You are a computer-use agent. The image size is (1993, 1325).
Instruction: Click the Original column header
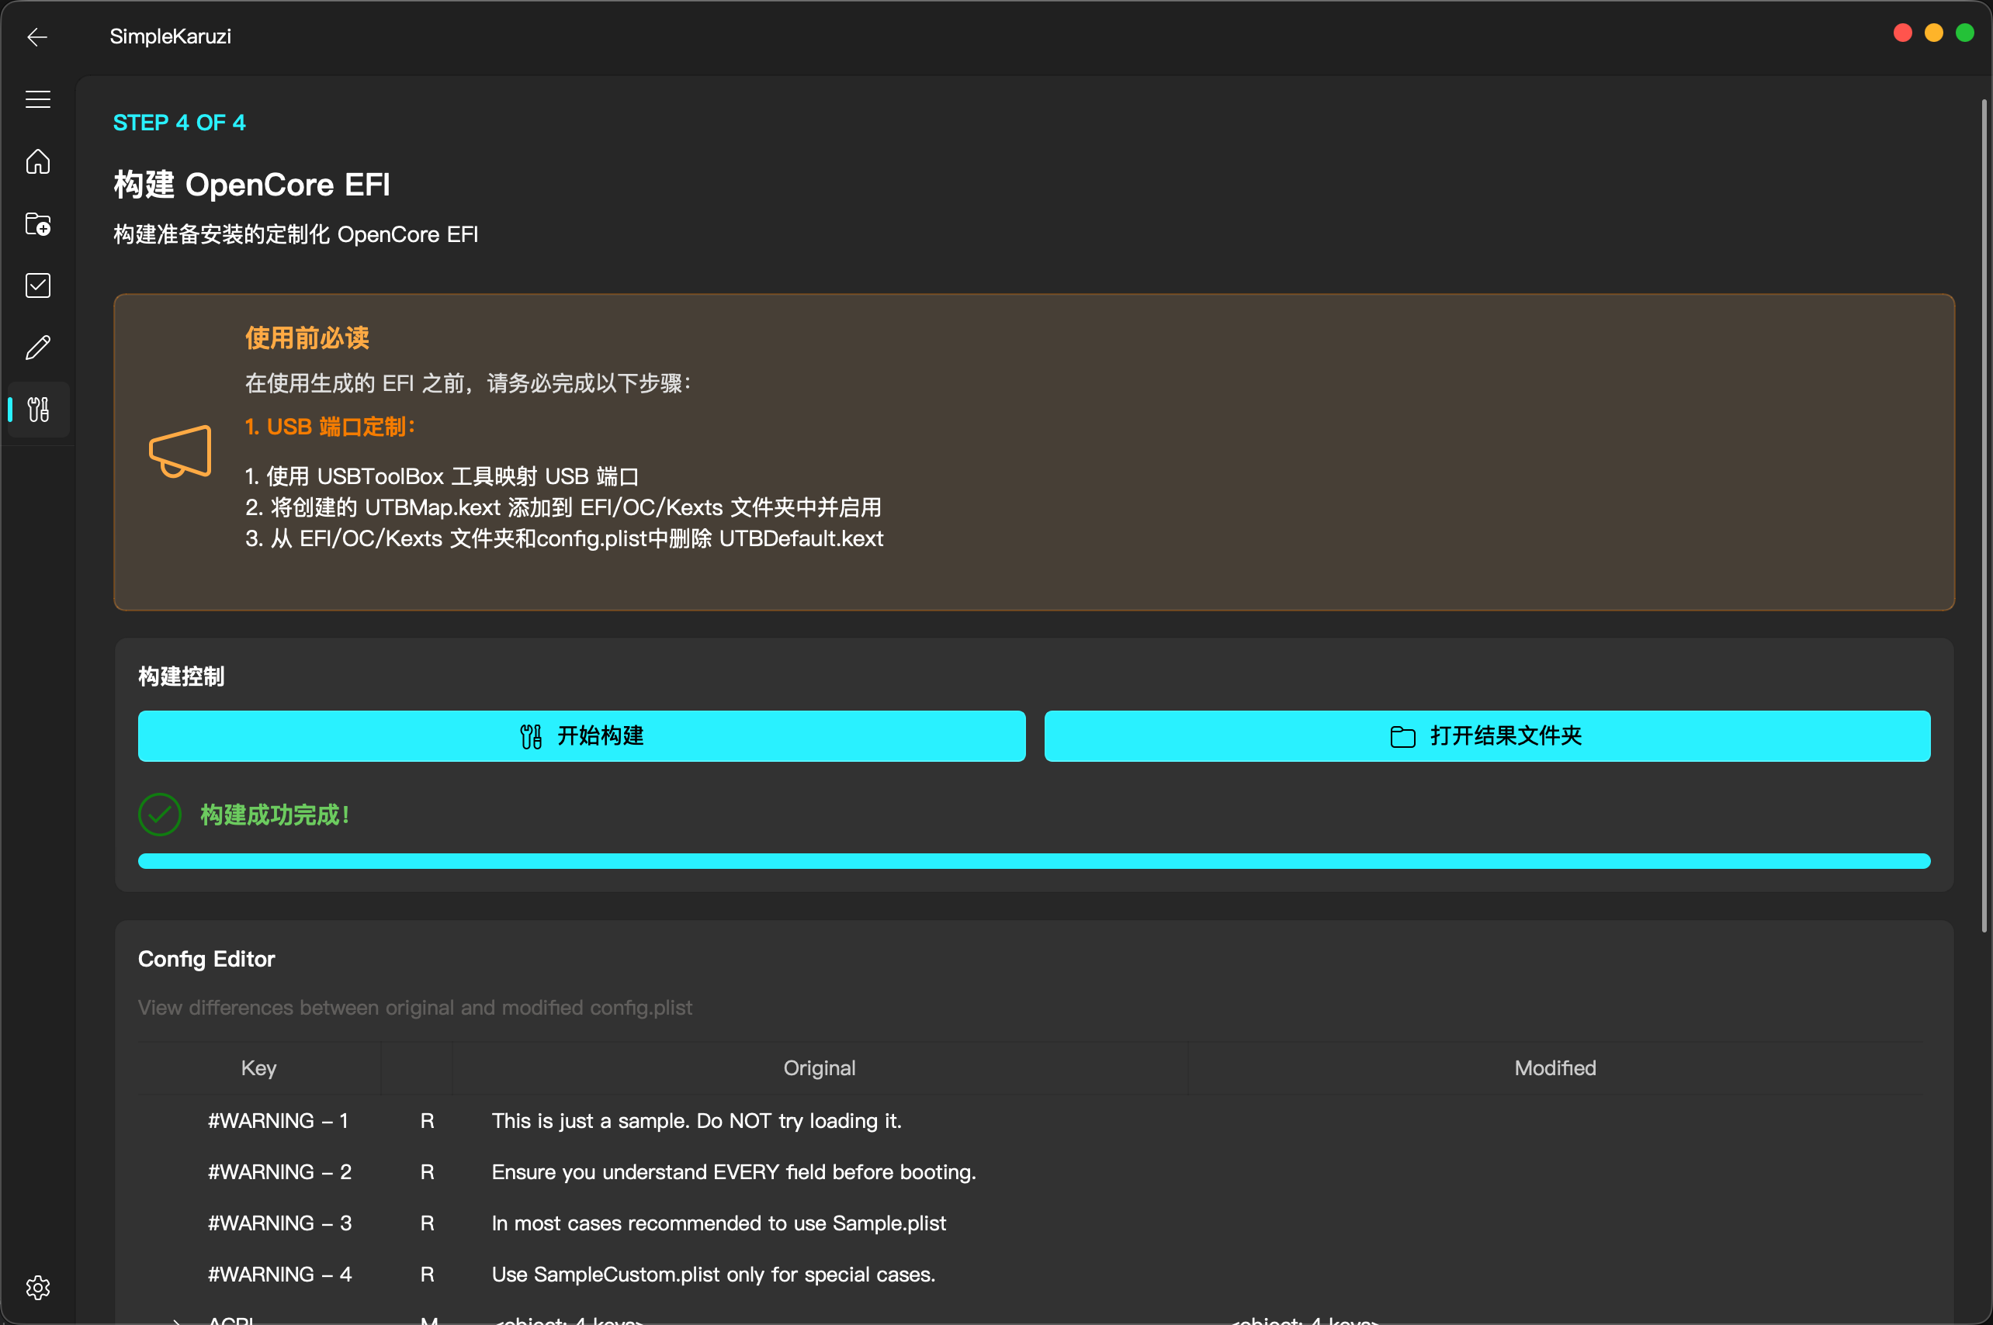pyautogui.click(x=819, y=1068)
